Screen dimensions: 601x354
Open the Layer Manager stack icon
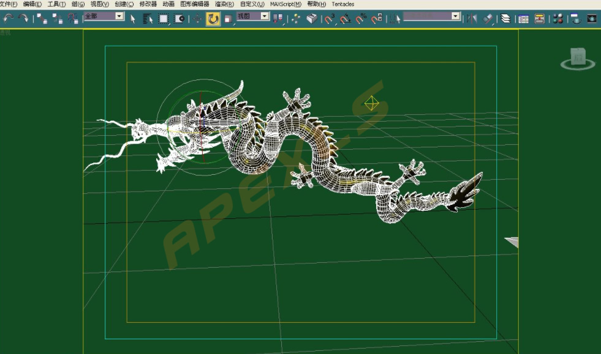[x=505, y=18]
